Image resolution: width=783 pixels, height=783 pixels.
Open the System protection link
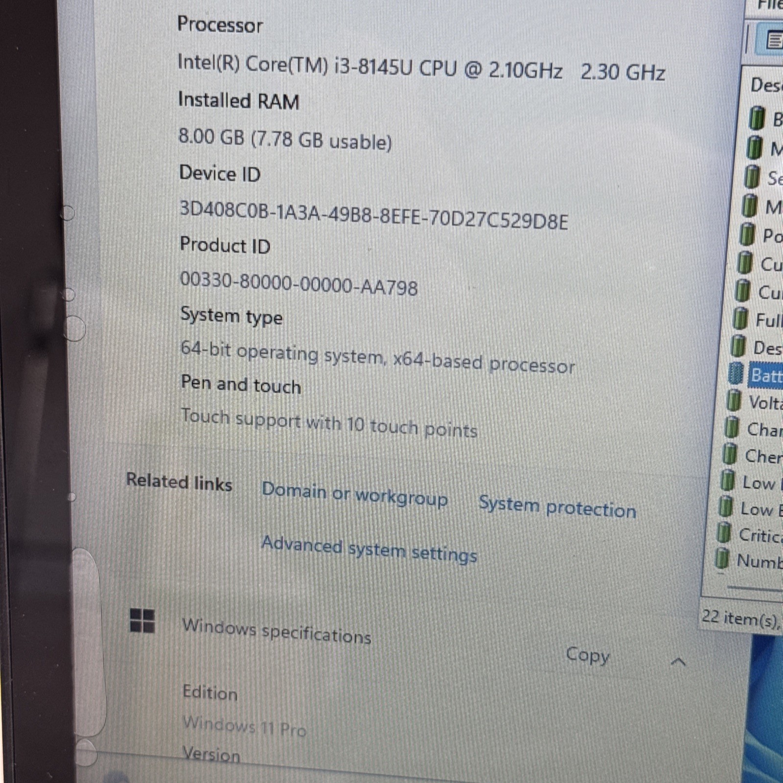557,507
